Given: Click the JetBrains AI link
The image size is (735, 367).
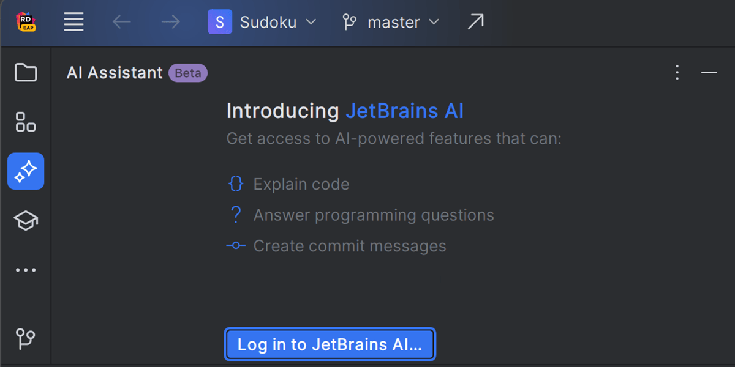Looking at the screenshot, I should coord(404,111).
